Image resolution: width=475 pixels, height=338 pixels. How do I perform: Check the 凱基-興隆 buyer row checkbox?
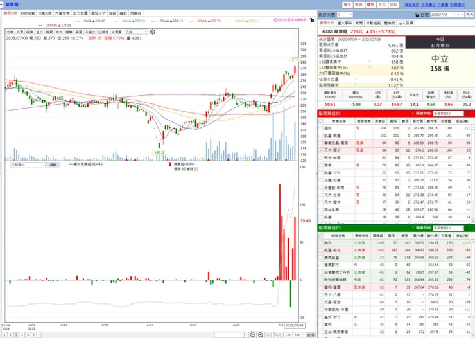320,136
